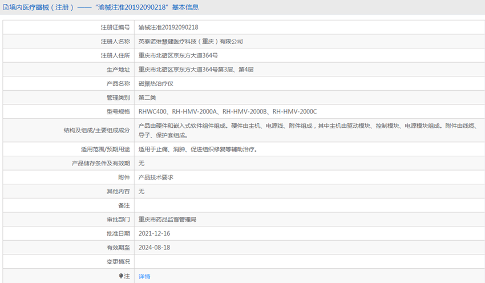This screenshot has width=485, height=283.
Task: Click the structure description starting 产品由硬件
Action: pos(309,131)
